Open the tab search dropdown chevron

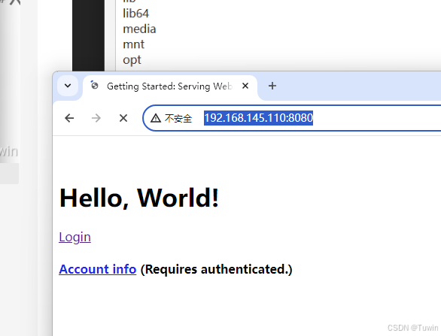point(68,86)
